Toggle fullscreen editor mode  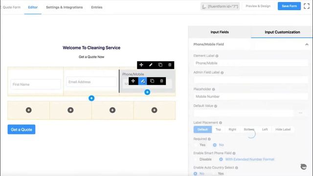click(x=307, y=6)
